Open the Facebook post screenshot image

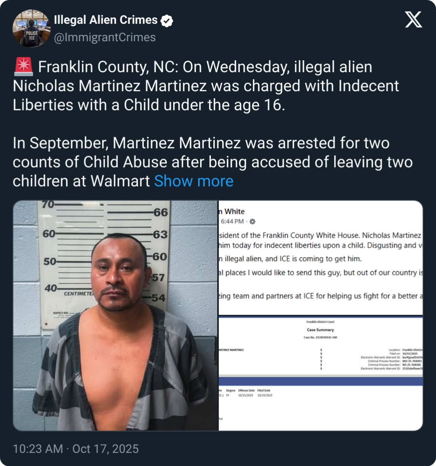click(x=321, y=258)
